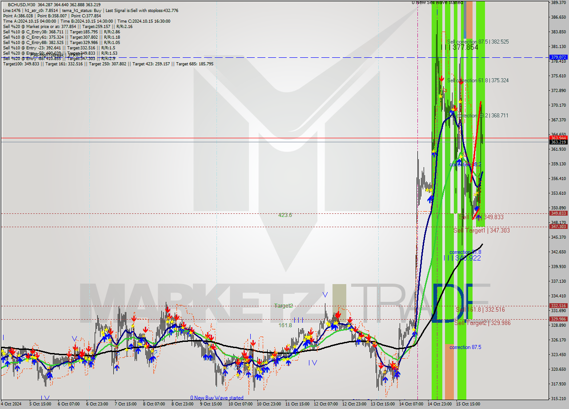Click the 329.986 red price tag
The image size is (569, 409).
point(558,319)
